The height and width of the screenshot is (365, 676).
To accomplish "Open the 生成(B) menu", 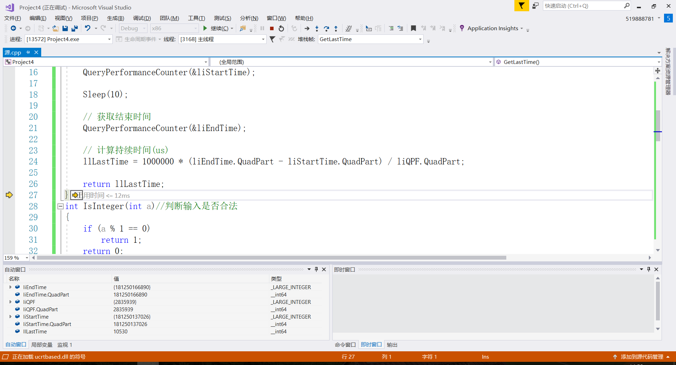I will tap(115, 18).
